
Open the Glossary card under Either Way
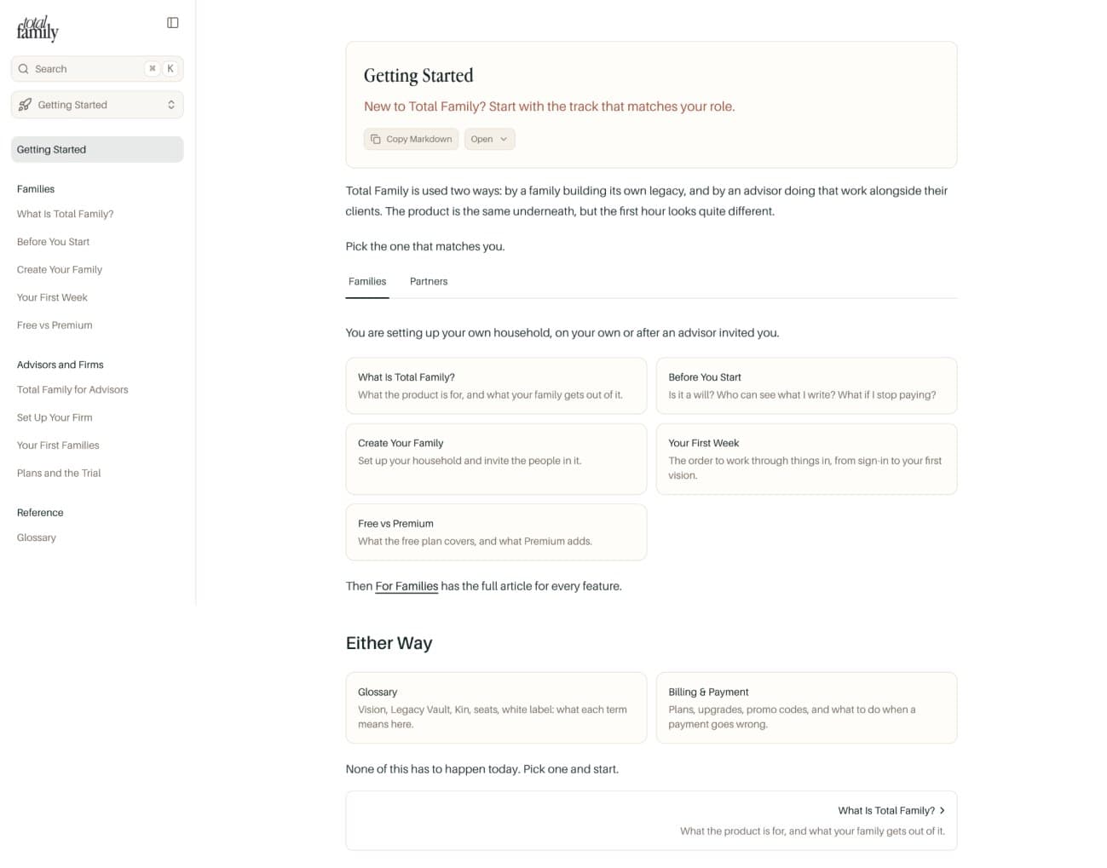[496, 708]
